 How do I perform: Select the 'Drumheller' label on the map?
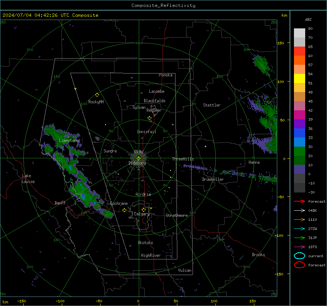click(213, 179)
